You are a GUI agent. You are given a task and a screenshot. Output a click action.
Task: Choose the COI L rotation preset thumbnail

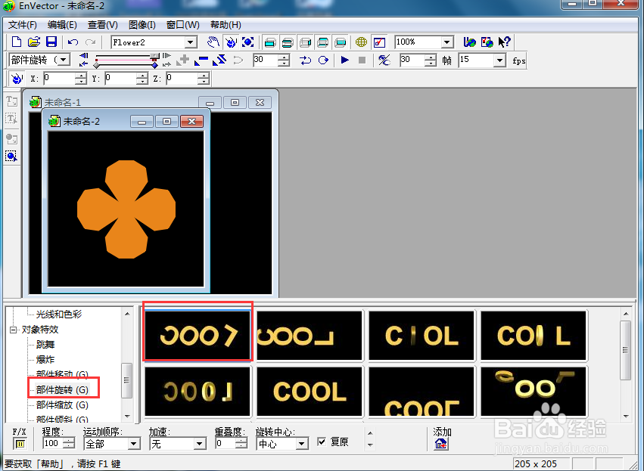click(534, 336)
